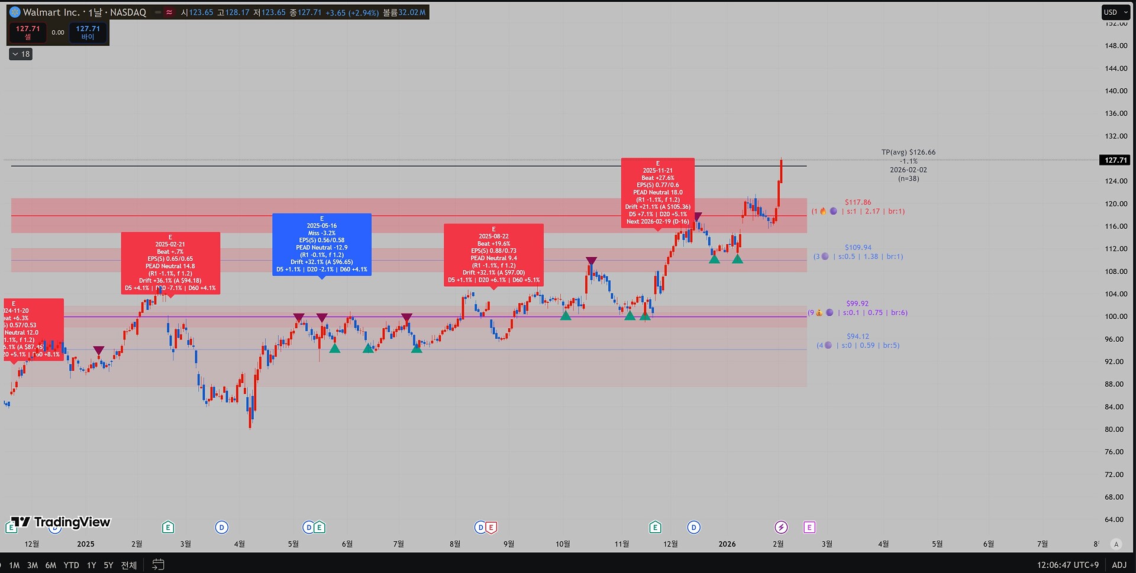Open the August 2025 dividend D marker
Image resolution: width=1136 pixels, height=573 pixels.
tap(480, 527)
